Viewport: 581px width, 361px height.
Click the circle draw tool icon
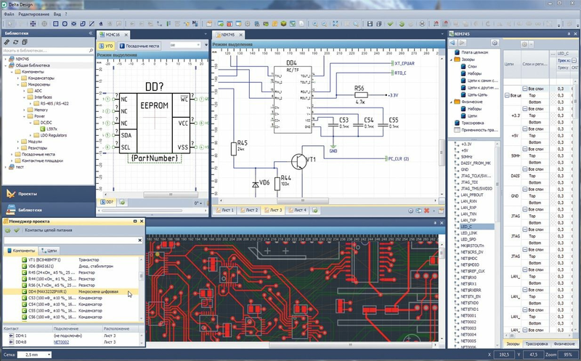pos(65,24)
